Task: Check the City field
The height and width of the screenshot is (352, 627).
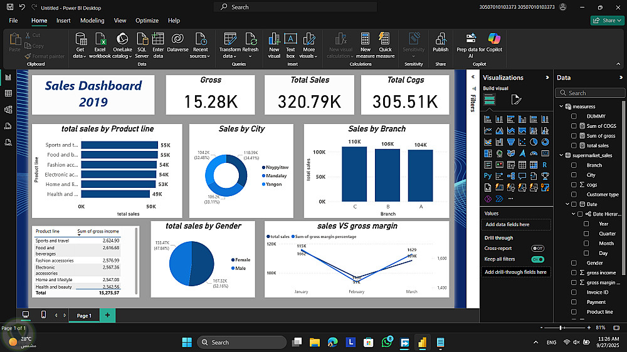Action: tap(574, 175)
